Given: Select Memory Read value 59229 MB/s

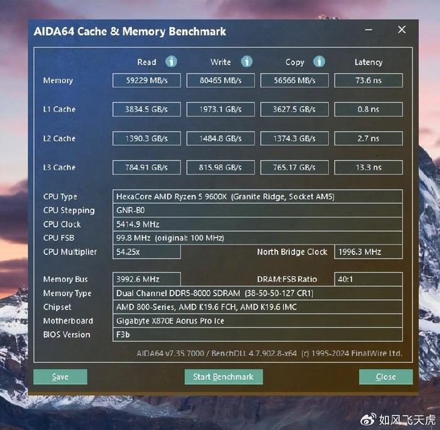Looking at the screenshot, I should pos(146,81).
